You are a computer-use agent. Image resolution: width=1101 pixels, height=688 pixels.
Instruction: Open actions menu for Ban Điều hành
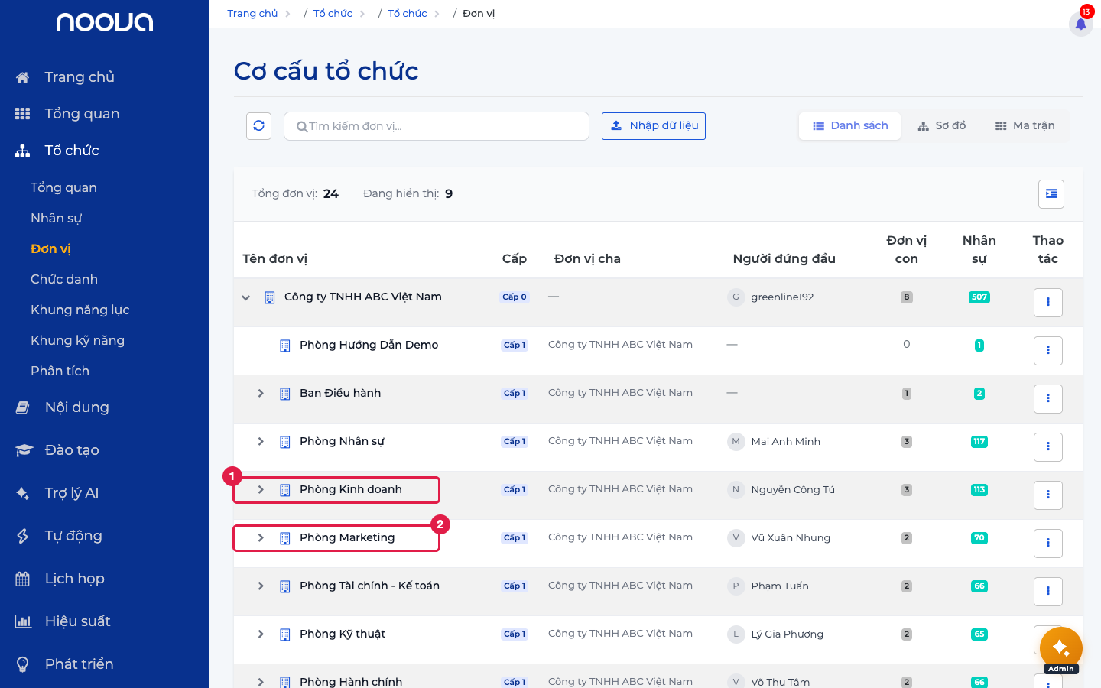point(1048,399)
